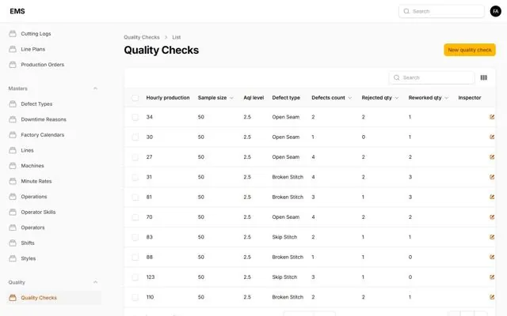Image resolution: width=507 pixels, height=316 pixels.
Task: Check the row with hourly production 123
Action: [x=135, y=277]
